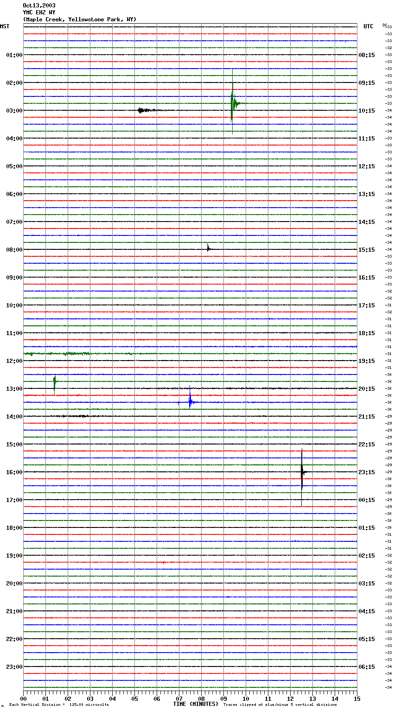The height and width of the screenshot is (711, 394).
Task: Click minute 14 on the bottom axis
Action: (335, 698)
